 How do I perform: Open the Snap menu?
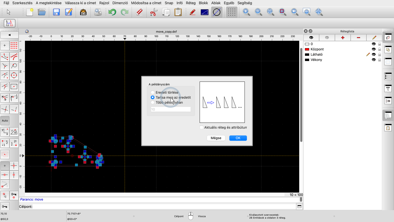[x=169, y=3]
